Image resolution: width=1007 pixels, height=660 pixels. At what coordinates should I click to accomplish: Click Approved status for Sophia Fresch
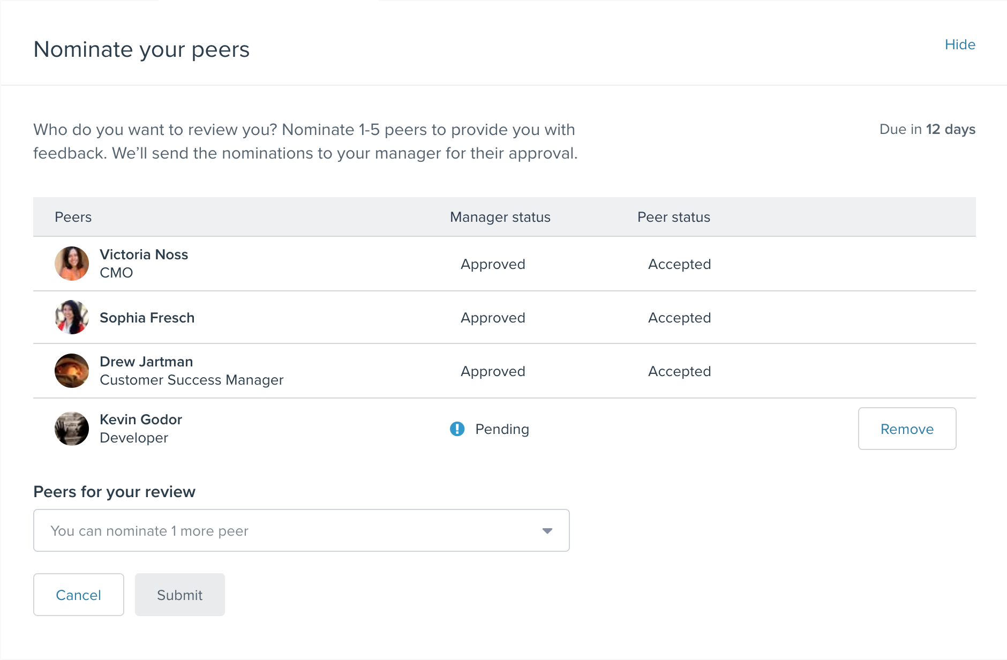(493, 318)
